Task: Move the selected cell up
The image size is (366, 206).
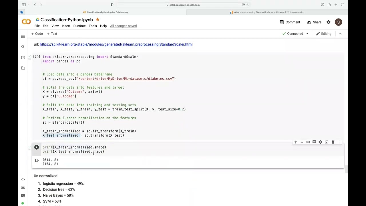Action: click(x=296, y=142)
